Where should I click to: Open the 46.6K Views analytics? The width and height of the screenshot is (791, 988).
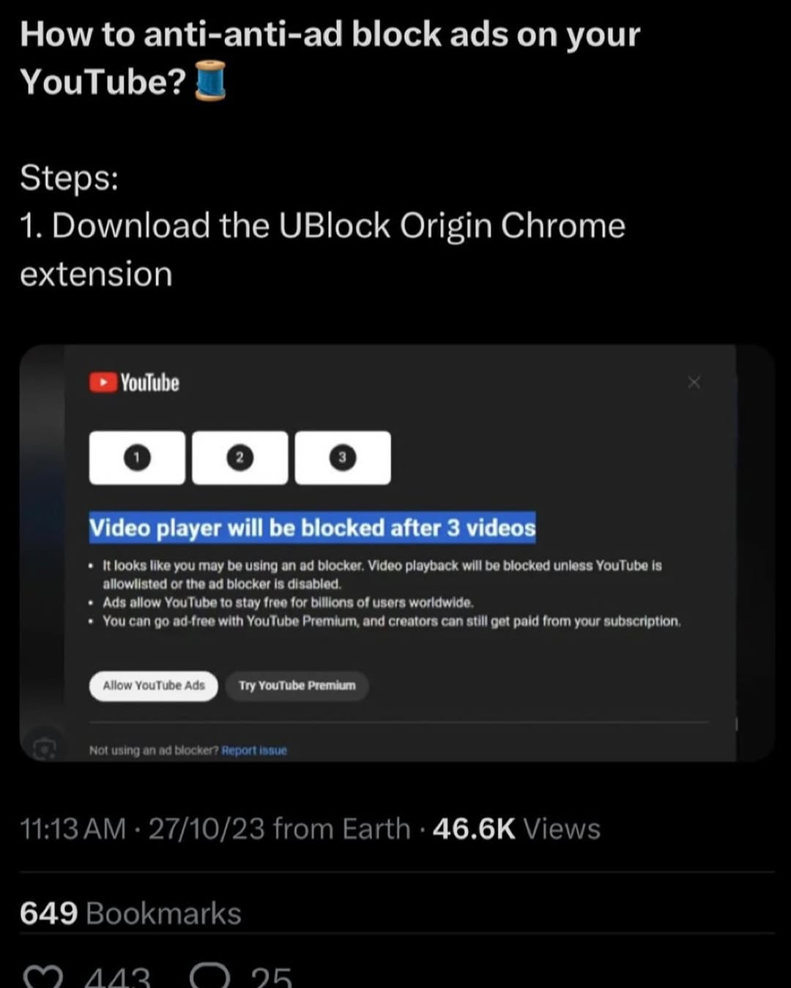click(x=516, y=829)
